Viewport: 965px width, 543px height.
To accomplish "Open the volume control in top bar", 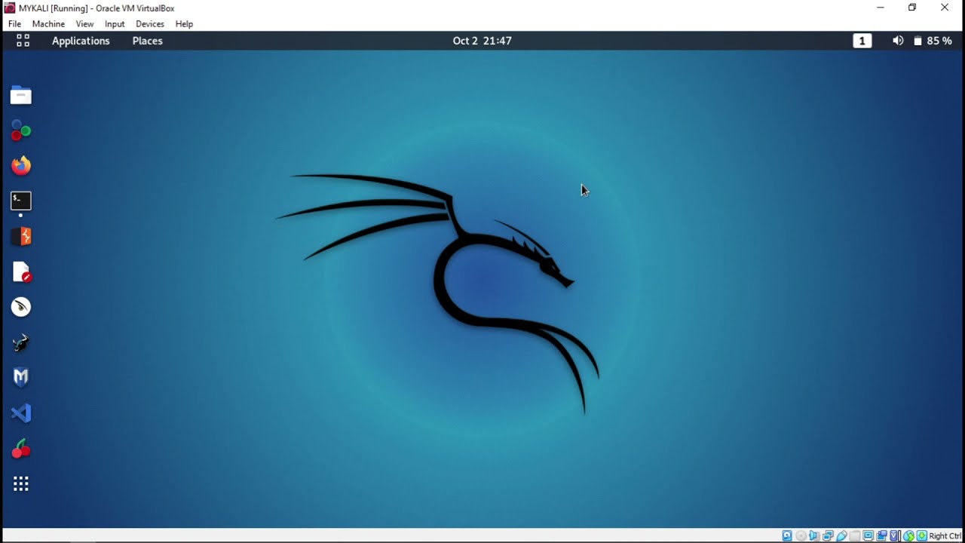I will click(x=898, y=41).
